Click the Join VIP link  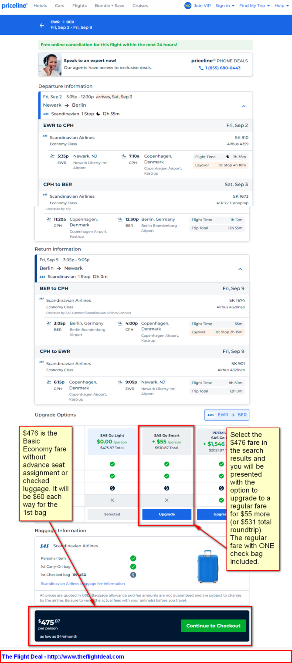(202, 6)
